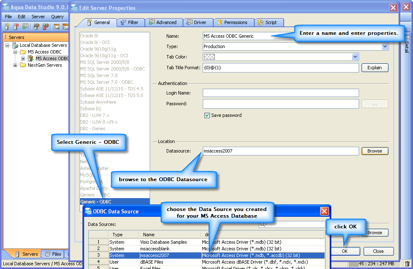Click into the Datasource field

pos(281,151)
